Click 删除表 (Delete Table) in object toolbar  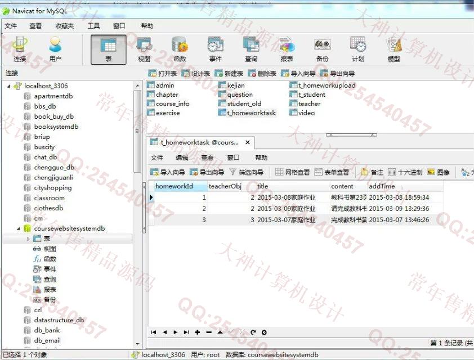262,73
